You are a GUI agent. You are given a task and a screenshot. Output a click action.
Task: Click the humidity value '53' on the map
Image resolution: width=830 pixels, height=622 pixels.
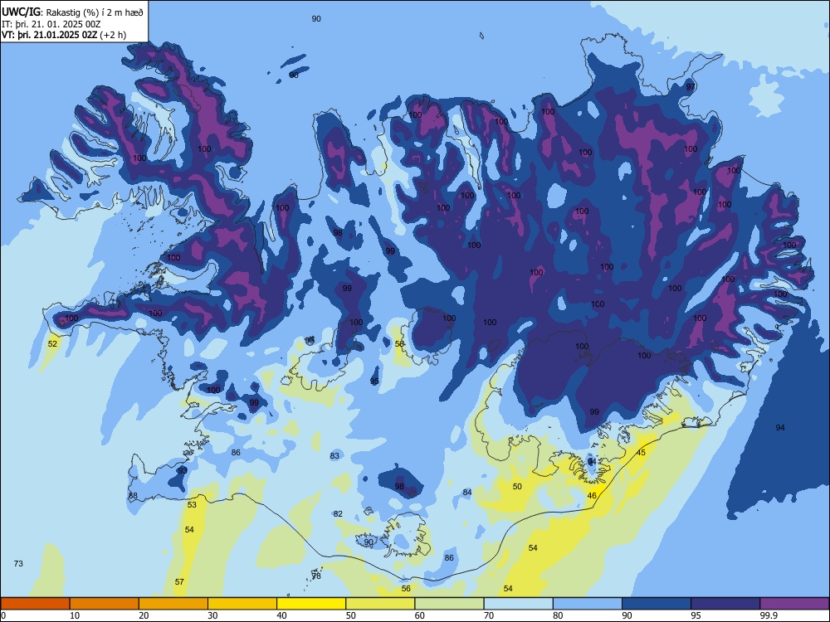pyautogui.click(x=192, y=504)
